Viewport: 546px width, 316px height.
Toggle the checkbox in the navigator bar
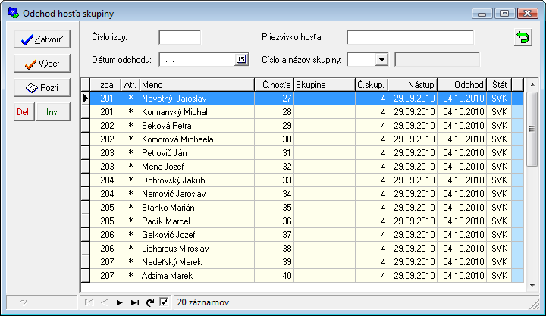pos(164,302)
